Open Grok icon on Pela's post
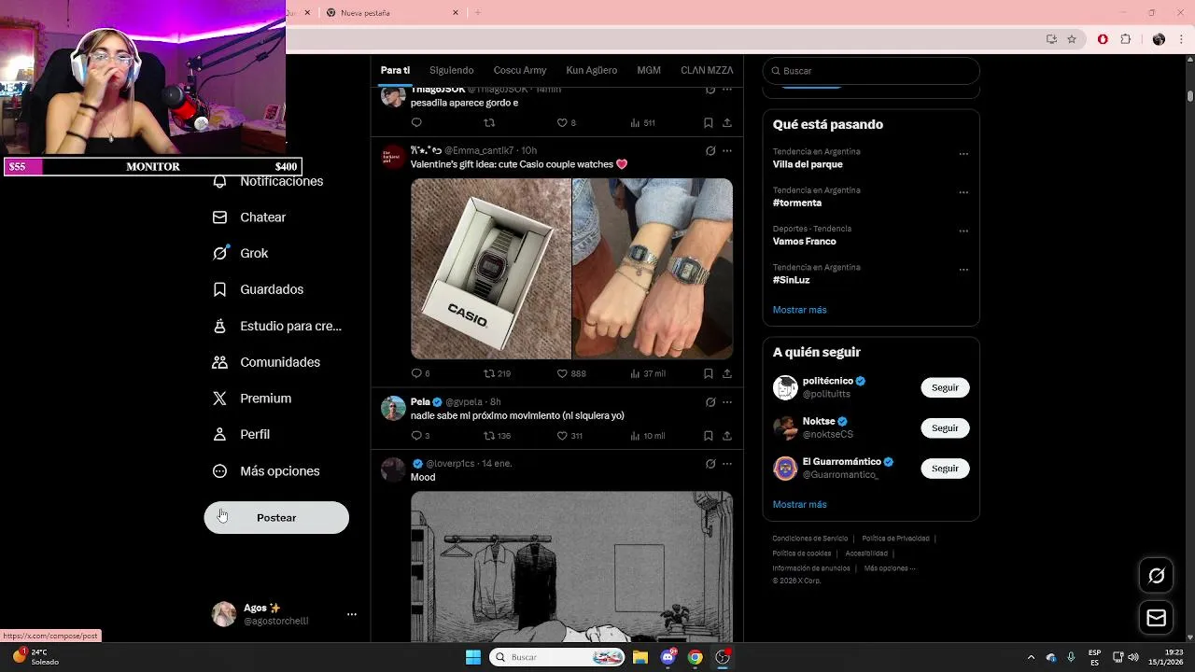Viewport: 1195px width, 672px height. point(710,402)
